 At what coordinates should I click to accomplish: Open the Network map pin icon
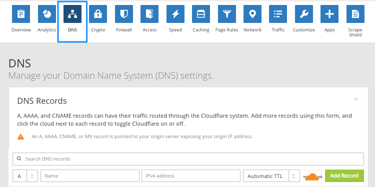coord(252,14)
